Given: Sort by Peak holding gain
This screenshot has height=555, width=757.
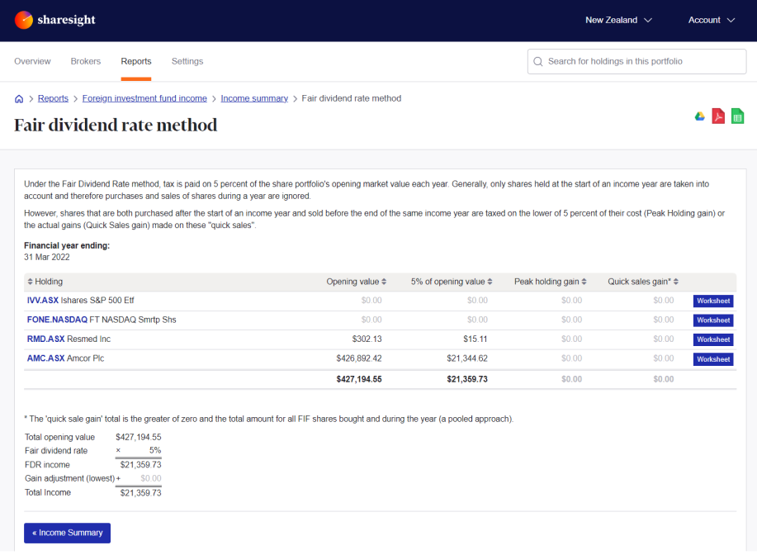Looking at the screenshot, I should [550, 282].
